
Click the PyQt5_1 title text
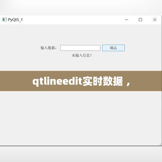(15, 20)
